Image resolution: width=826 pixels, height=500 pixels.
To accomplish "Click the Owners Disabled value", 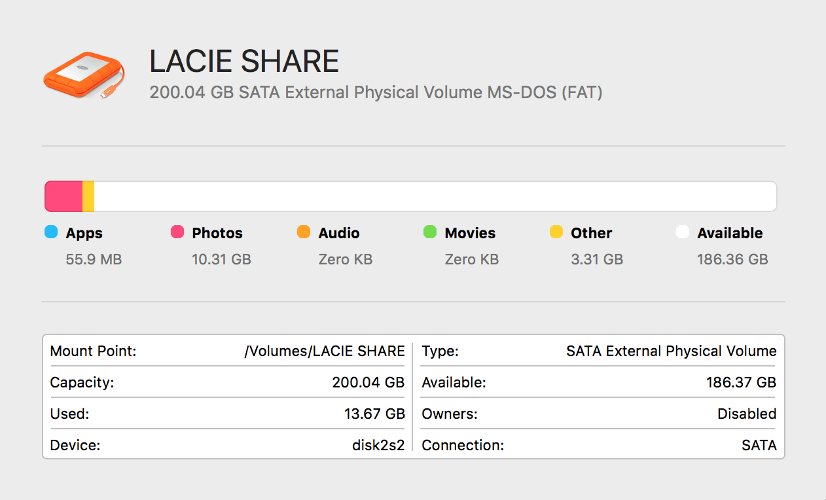I will point(746,414).
